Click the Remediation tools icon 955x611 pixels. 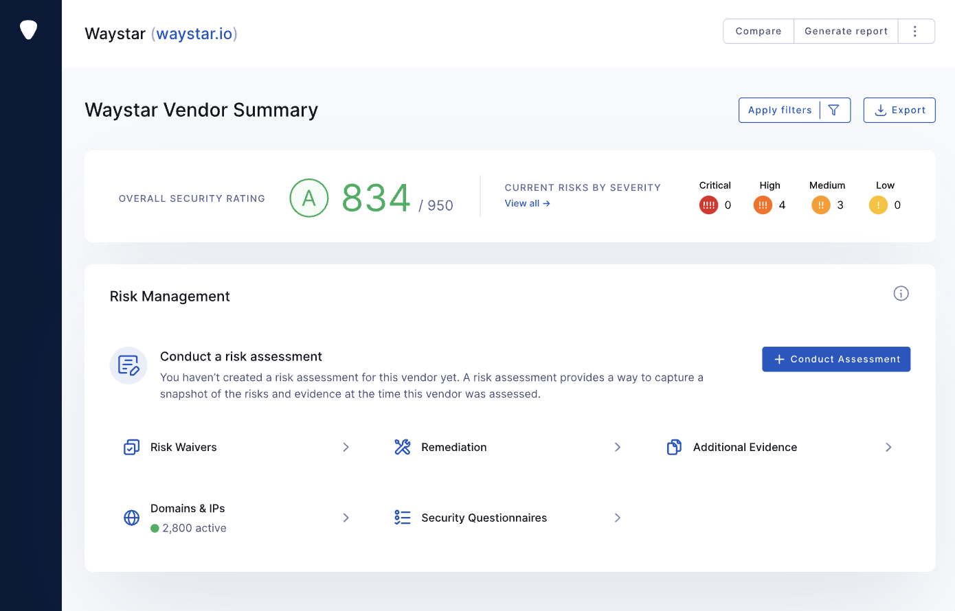pyautogui.click(x=403, y=447)
